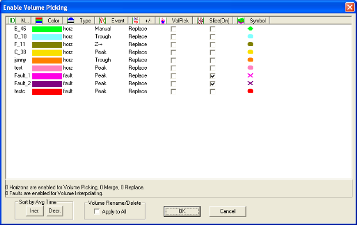Click the magenta X symbol for Fault_1
Viewport: 357px width, 225px height.
click(250, 75)
